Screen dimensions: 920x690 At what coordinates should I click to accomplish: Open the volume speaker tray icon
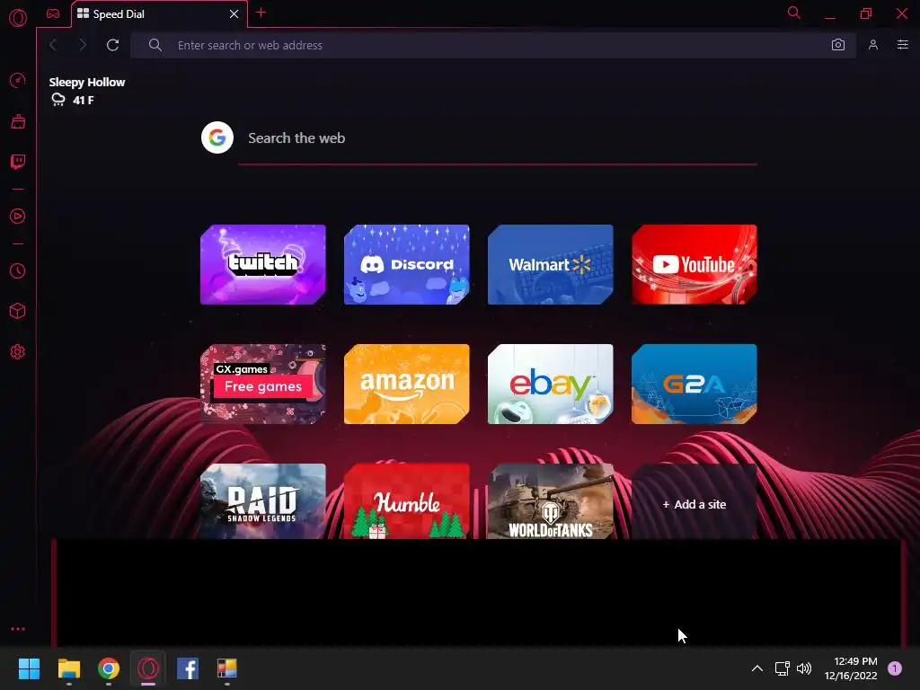tap(804, 668)
